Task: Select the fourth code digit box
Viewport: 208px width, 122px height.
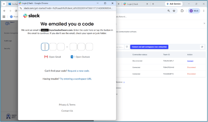Action: (x=73, y=47)
